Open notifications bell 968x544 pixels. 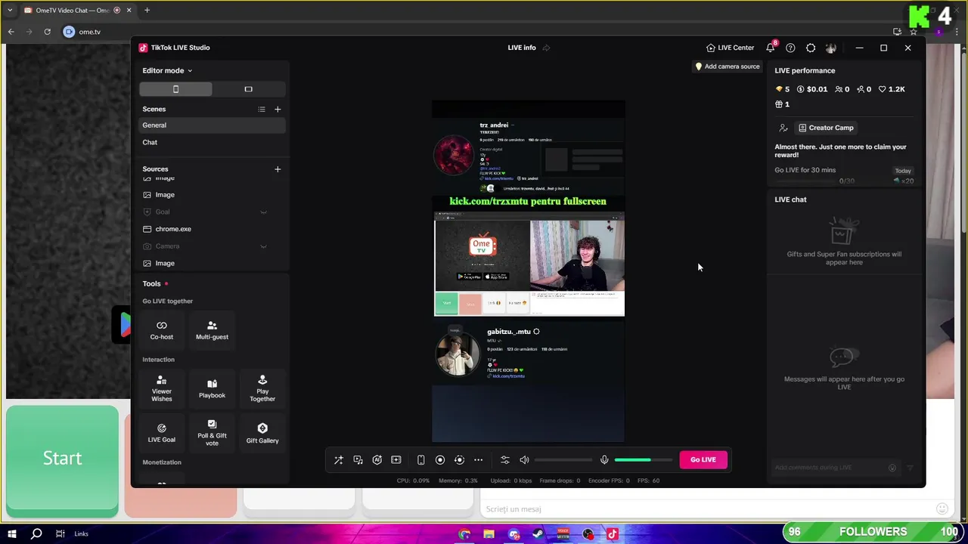pos(771,48)
